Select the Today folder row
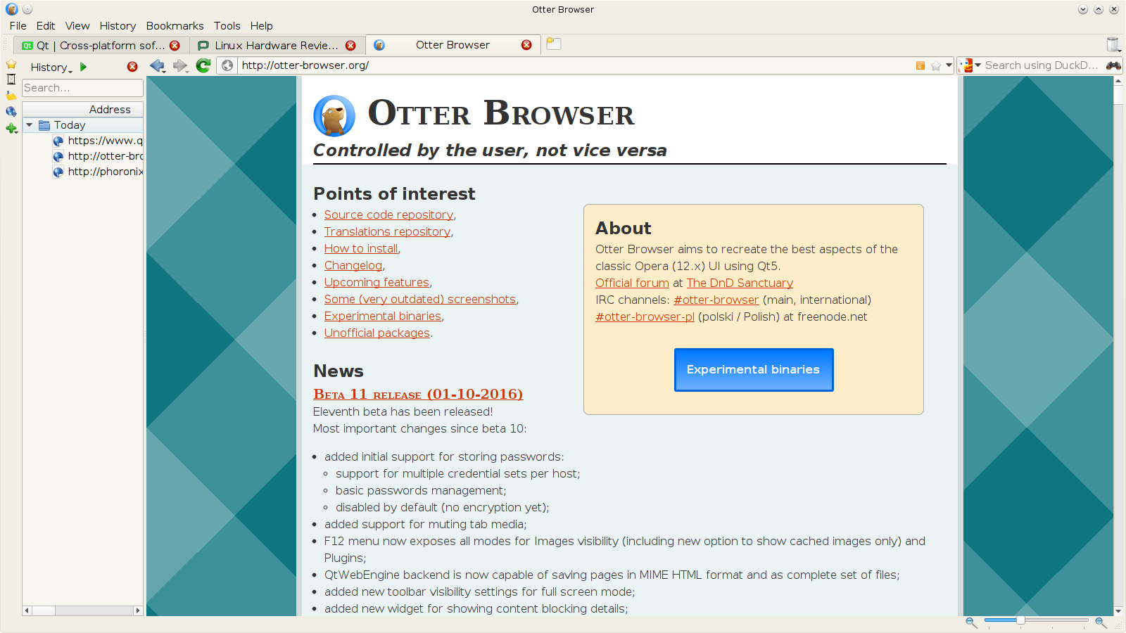 [83, 125]
